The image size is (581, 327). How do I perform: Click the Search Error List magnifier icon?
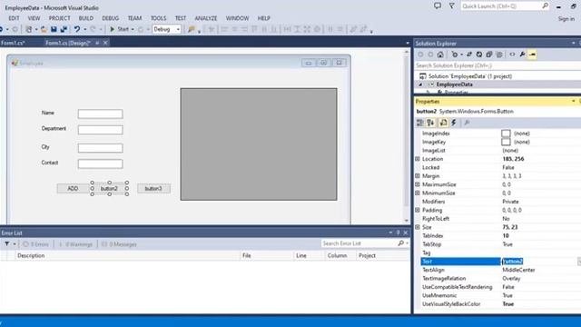click(400, 243)
